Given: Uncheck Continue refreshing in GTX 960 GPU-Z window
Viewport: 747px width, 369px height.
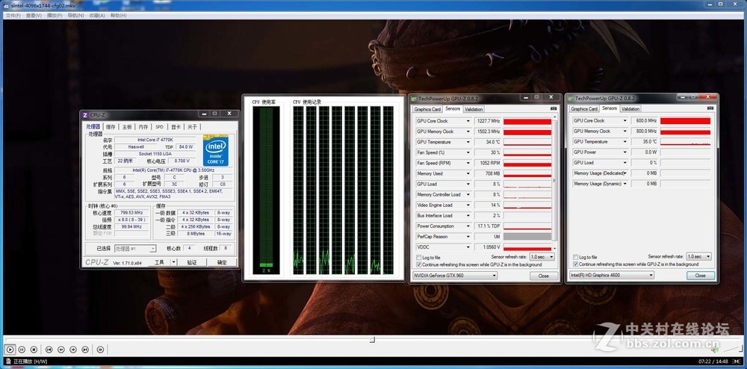Looking at the screenshot, I should [x=419, y=264].
